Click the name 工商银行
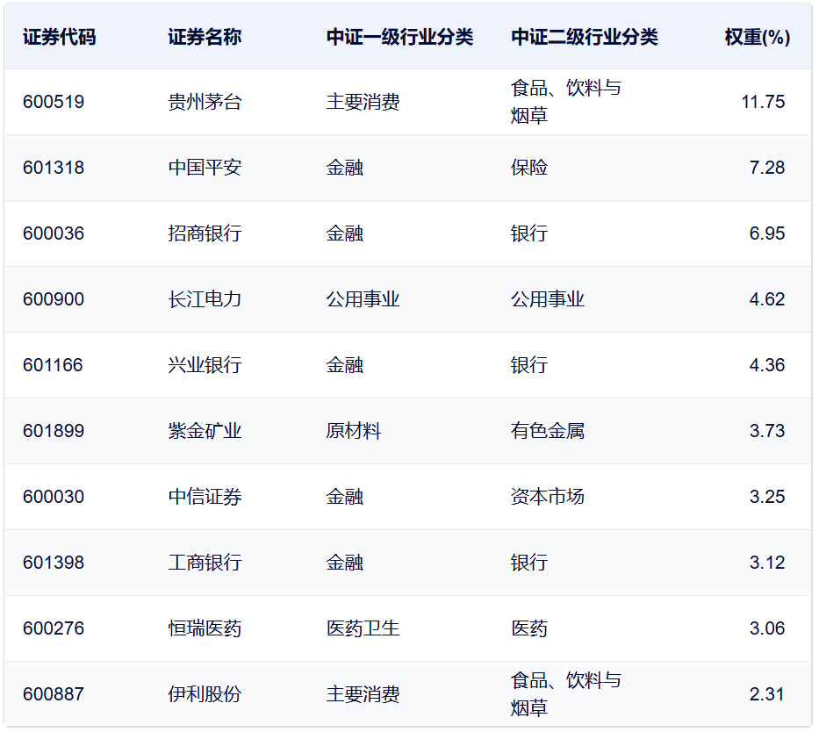 coord(205,563)
